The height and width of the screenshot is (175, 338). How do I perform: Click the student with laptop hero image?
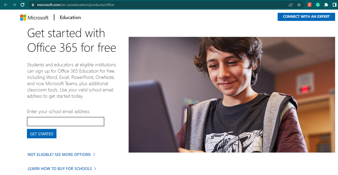232,95
